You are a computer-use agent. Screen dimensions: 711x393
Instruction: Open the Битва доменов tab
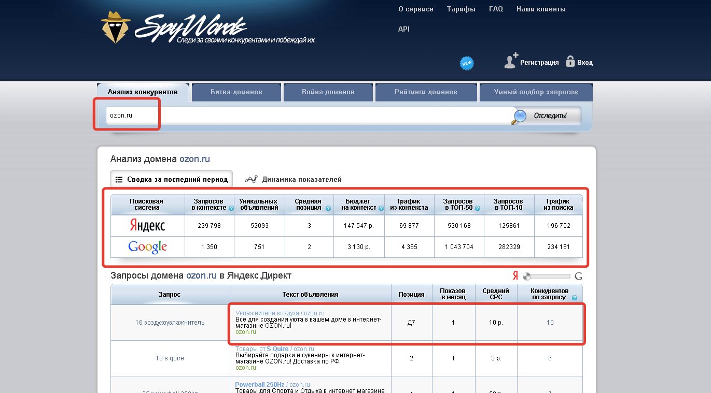(236, 92)
